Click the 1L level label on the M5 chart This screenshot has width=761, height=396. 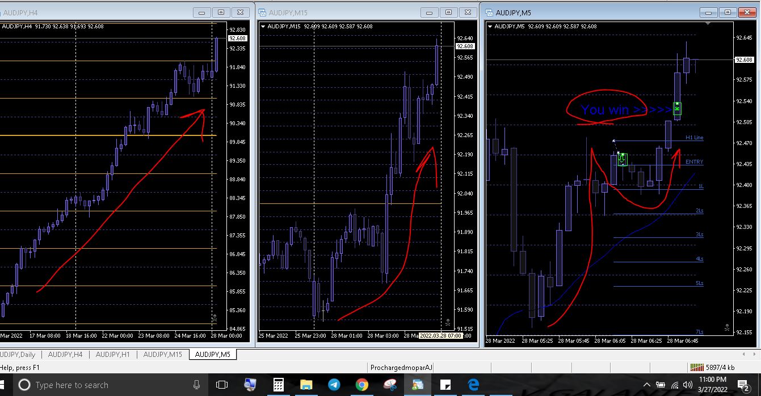(x=701, y=186)
